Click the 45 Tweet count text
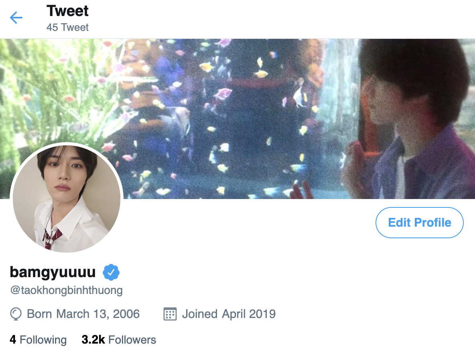This screenshot has width=475, height=362. coord(67,27)
